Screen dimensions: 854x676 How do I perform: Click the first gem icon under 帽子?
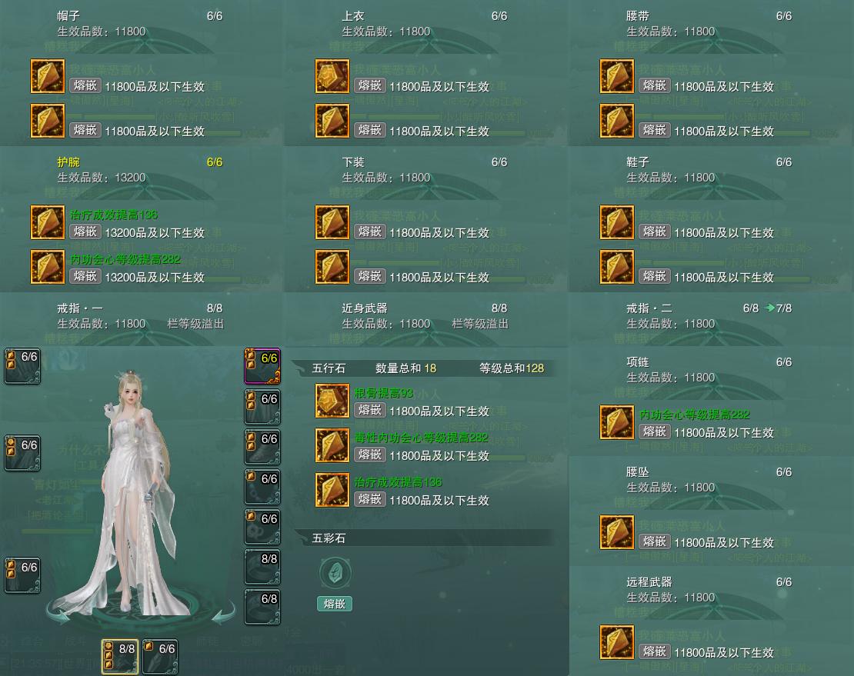[x=48, y=76]
